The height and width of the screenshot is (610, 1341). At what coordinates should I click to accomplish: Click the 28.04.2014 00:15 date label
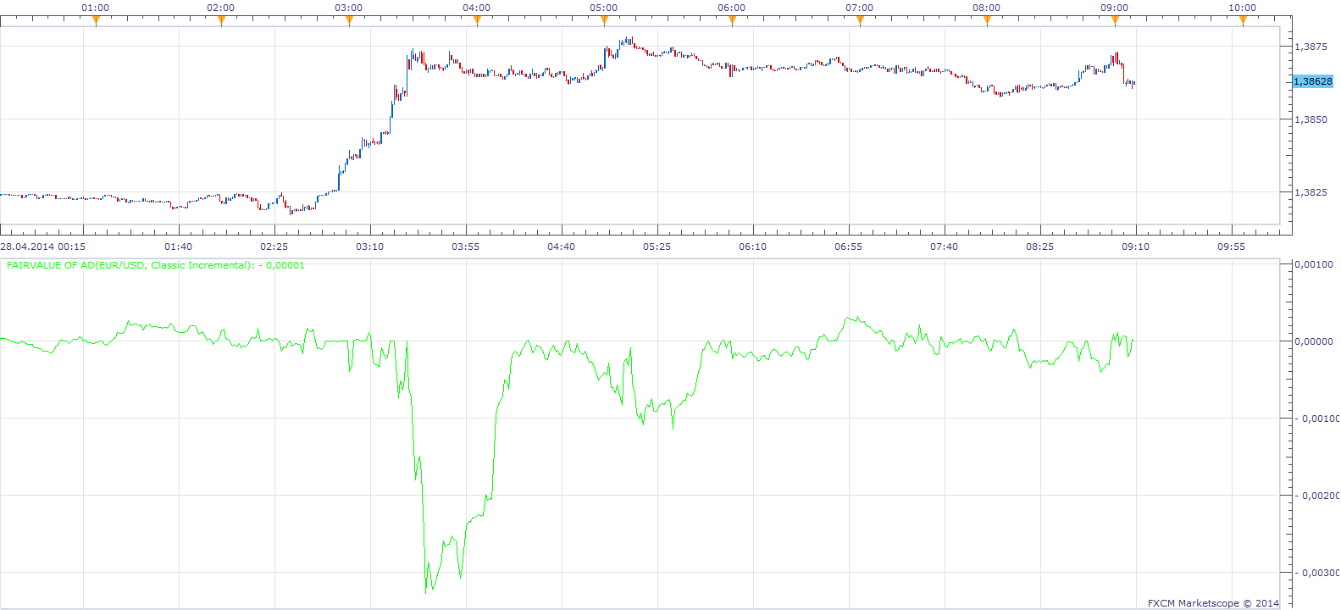[x=42, y=247]
